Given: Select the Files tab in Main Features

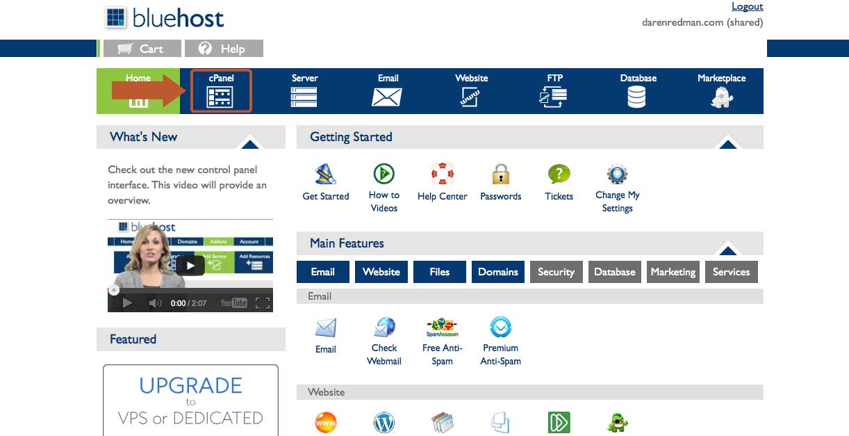Looking at the screenshot, I should point(440,272).
